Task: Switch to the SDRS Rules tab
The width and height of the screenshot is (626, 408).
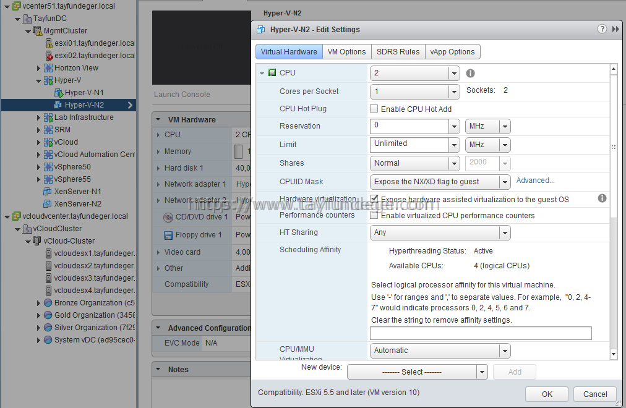Action: tap(398, 52)
